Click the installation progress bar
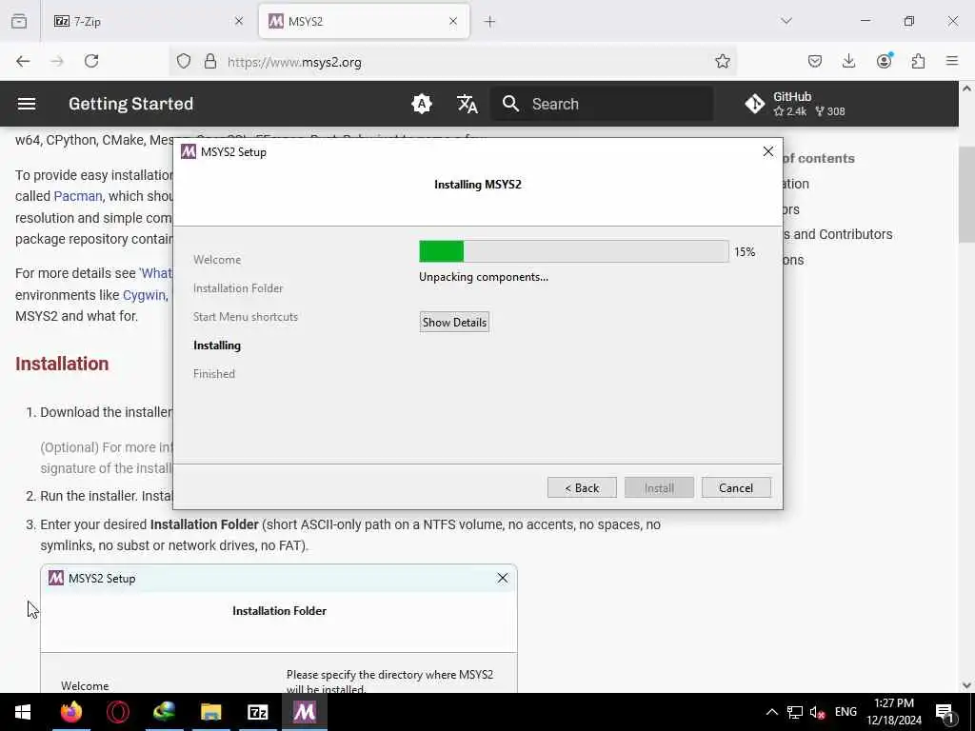The height and width of the screenshot is (731, 975). tap(574, 251)
